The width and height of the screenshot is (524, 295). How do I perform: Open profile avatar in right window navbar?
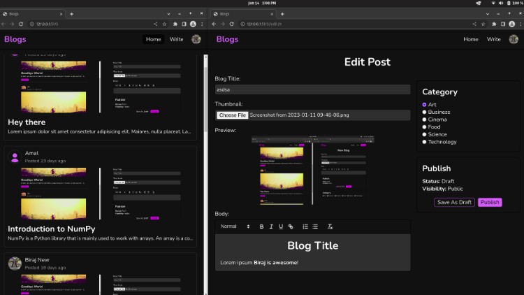tap(515, 39)
